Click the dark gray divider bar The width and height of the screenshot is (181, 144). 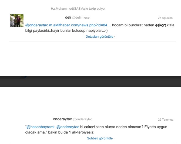(90, 82)
